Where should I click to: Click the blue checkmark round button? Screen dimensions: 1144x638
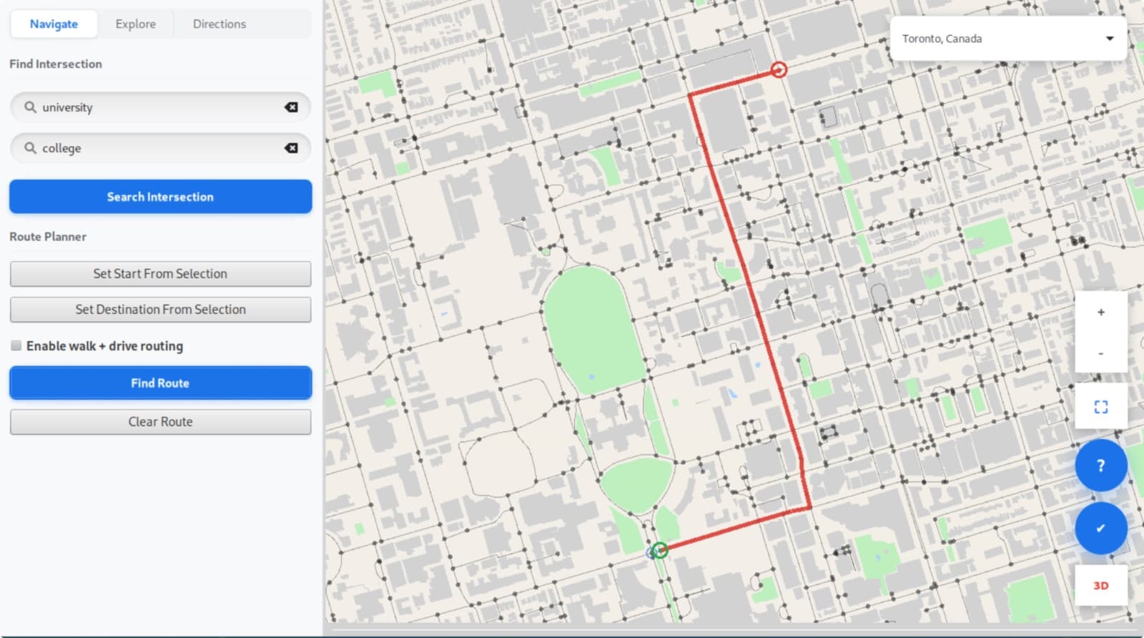point(1101,529)
